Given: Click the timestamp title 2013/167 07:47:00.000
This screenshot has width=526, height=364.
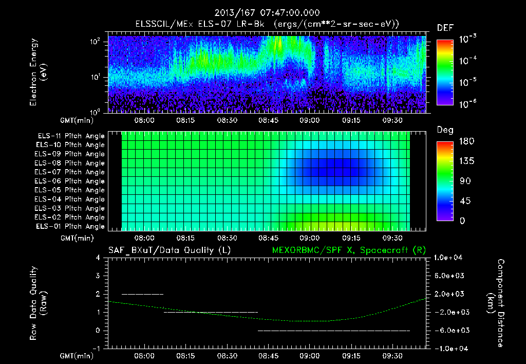Looking at the screenshot, I should click(267, 13).
